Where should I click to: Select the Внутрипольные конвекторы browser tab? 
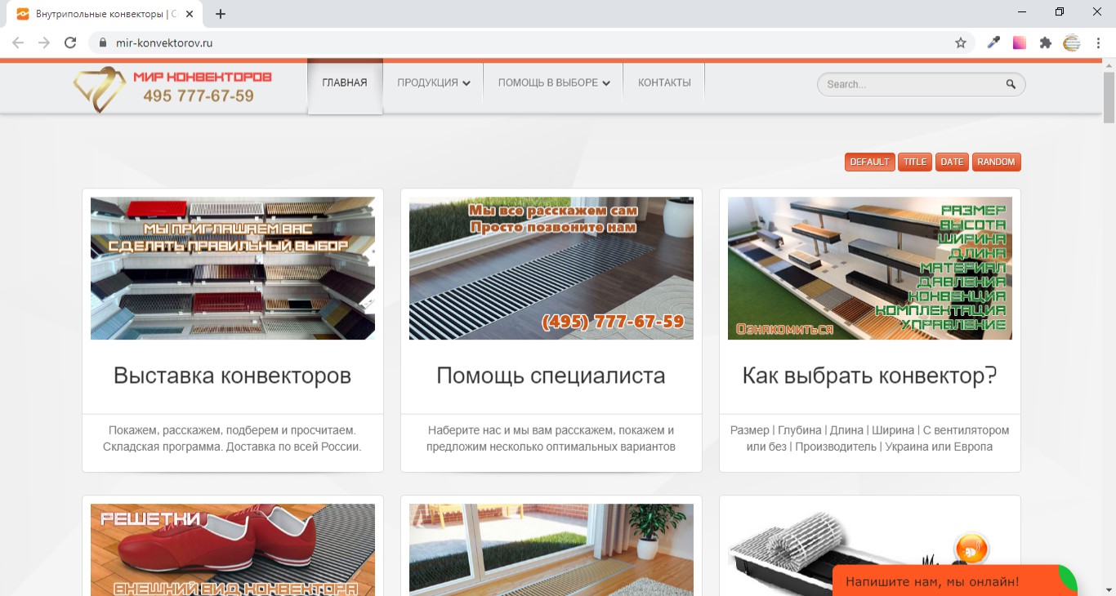[x=106, y=14]
